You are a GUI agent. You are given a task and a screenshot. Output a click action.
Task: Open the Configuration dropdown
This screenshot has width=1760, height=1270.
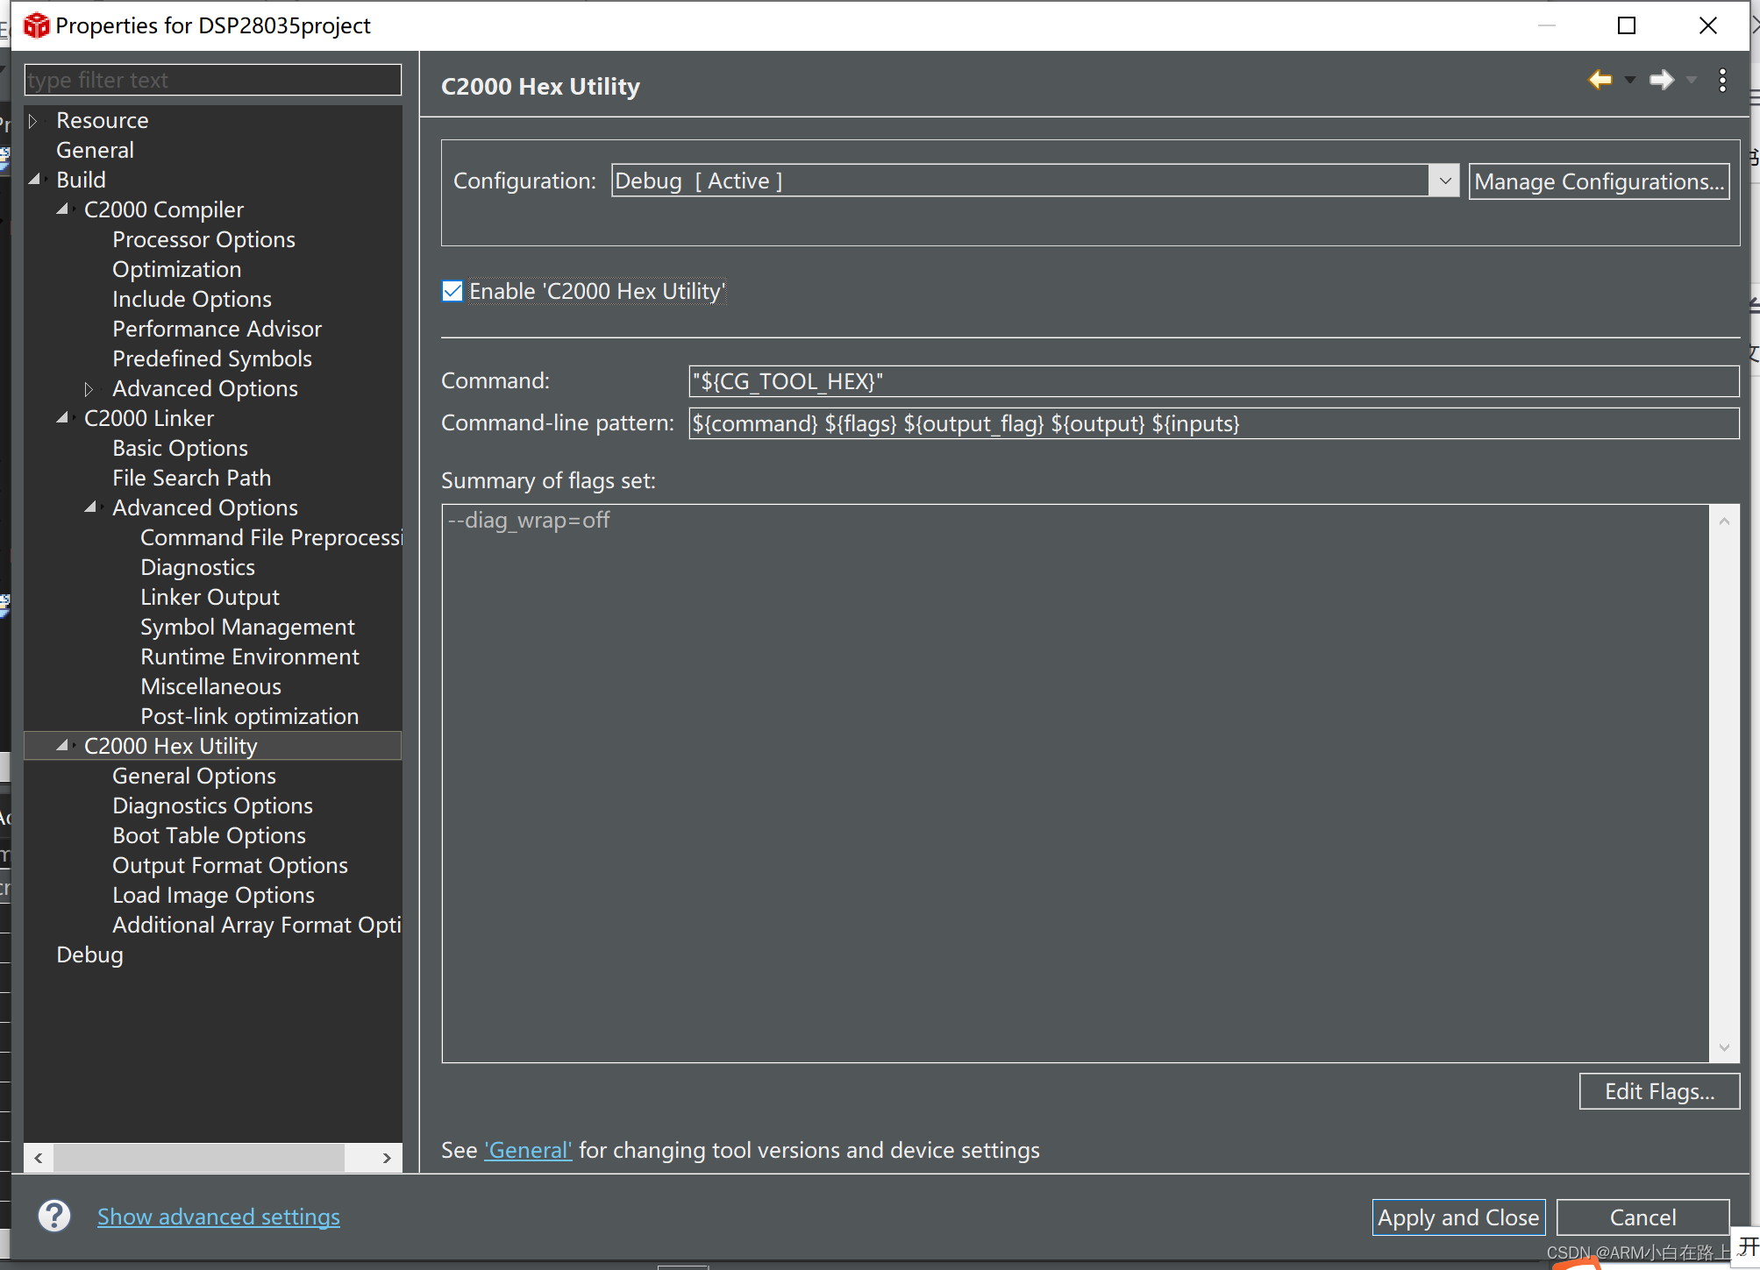(1444, 181)
